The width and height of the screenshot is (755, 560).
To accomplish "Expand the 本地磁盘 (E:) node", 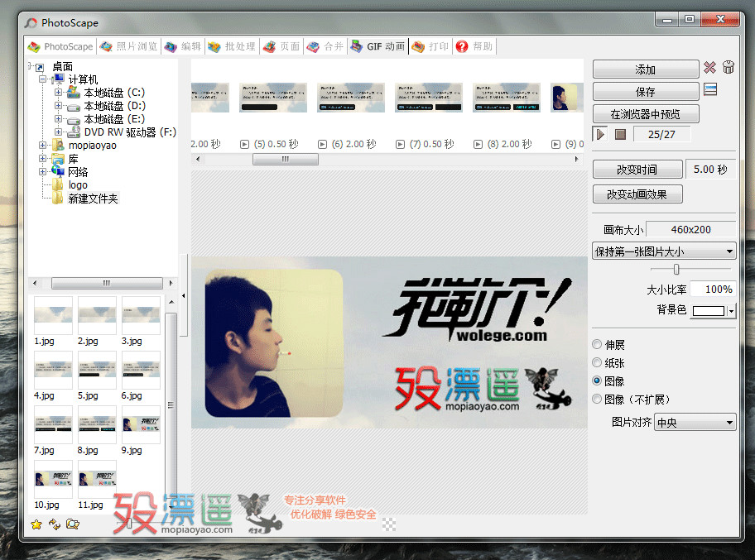I will (58, 118).
